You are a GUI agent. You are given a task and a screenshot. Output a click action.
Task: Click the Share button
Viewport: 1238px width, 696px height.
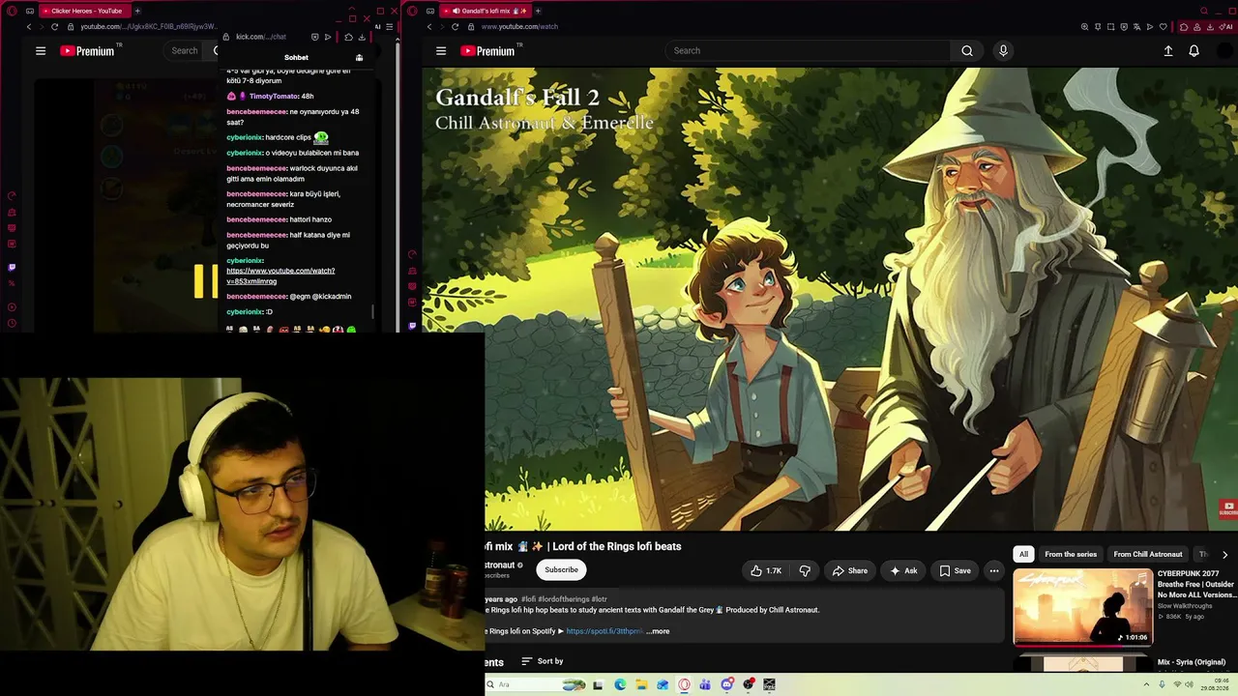tap(850, 570)
